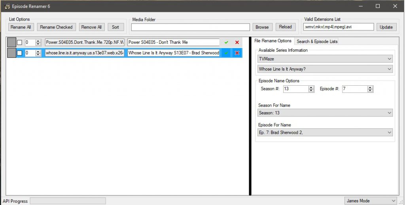
Task: Check the checkbox for Whose Line row
Action: [19, 53]
